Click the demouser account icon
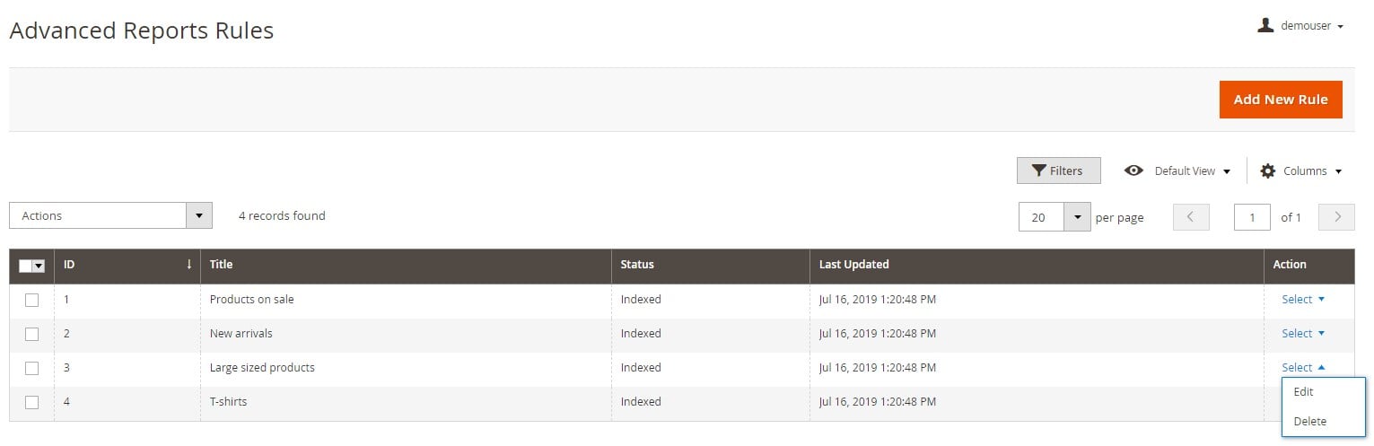Viewport: 1374px width, 446px height. tap(1265, 25)
